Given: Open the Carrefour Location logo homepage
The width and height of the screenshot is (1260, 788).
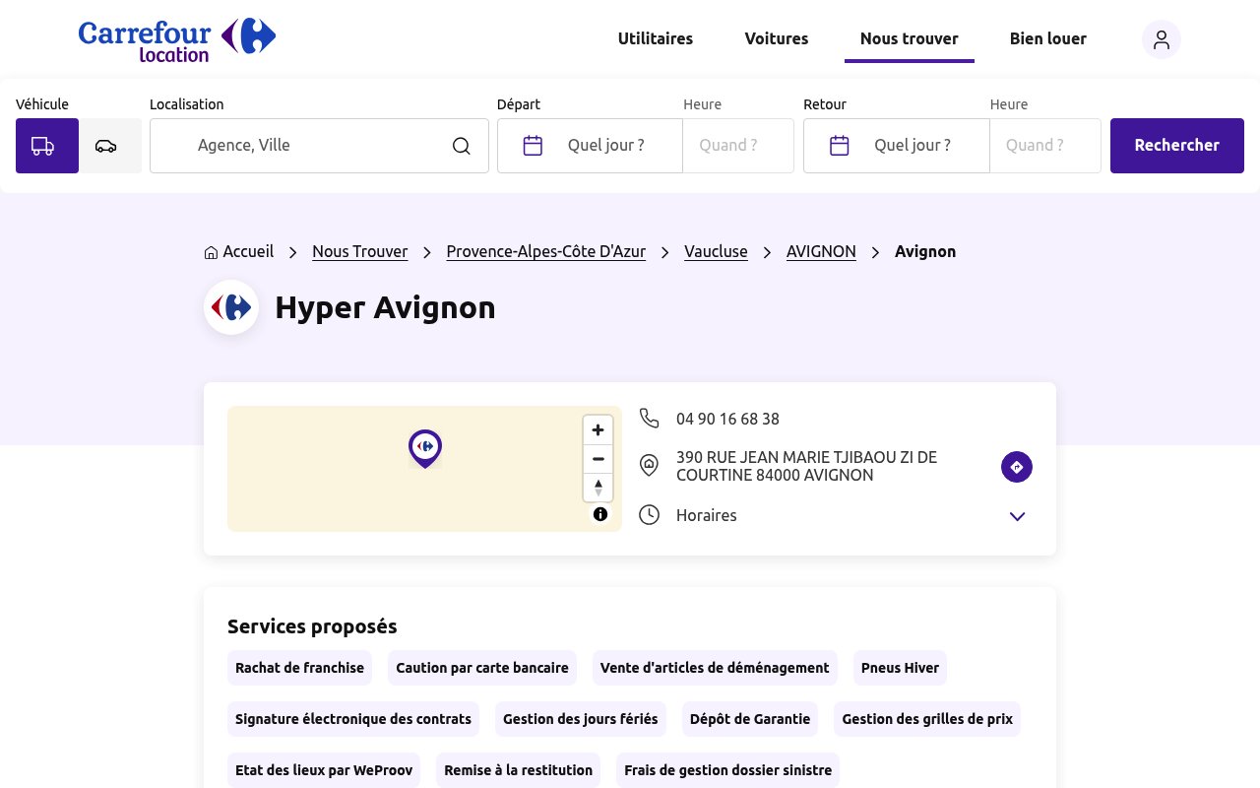Looking at the screenshot, I should click(177, 39).
